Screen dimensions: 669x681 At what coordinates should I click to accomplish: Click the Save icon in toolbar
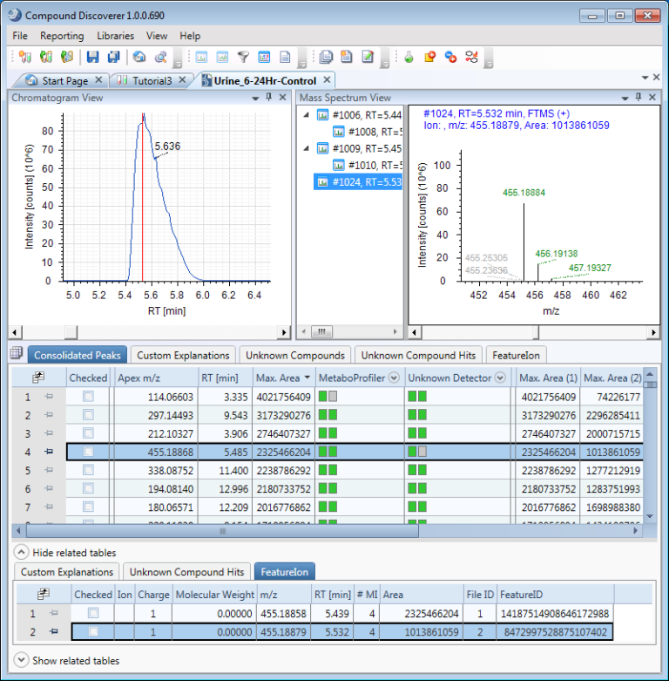coord(92,58)
